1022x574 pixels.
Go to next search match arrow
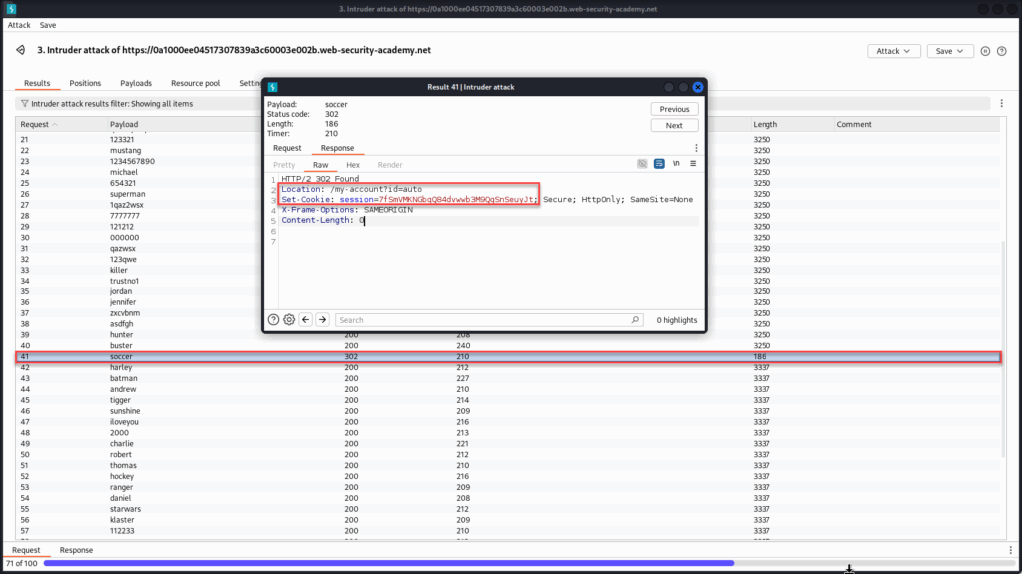(322, 320)
